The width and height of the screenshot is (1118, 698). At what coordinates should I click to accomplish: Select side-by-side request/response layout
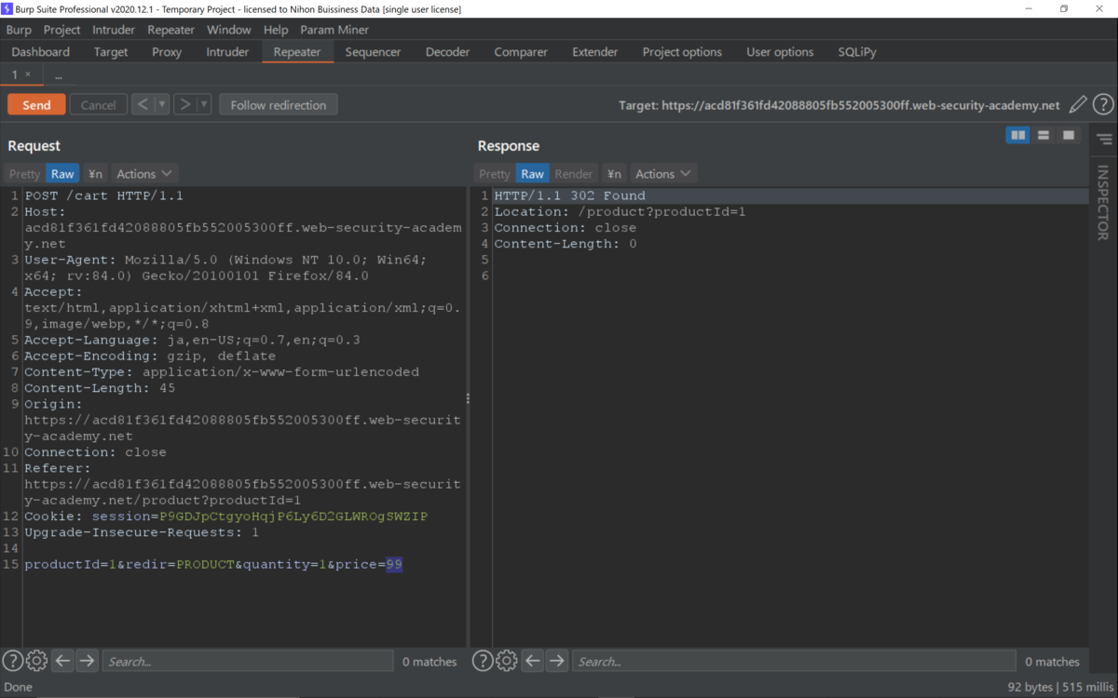click(x=1018, y=136)
